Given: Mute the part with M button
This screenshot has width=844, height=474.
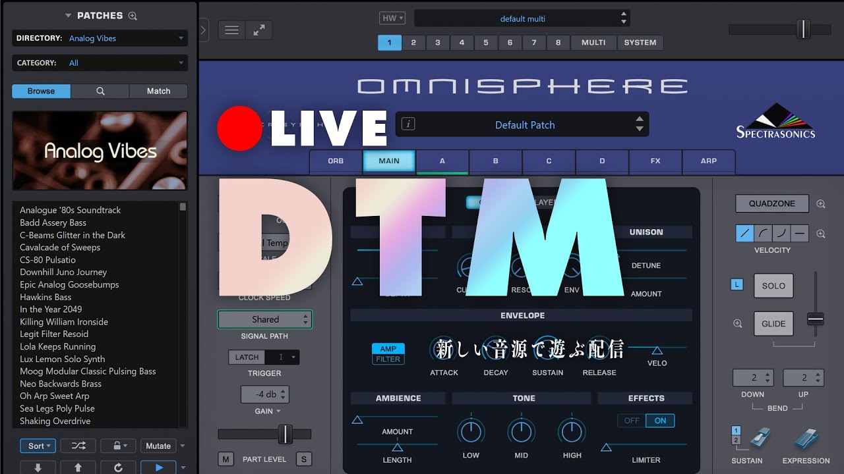Looking at the screenshot, I should pyautogui.click(x=226, y=459).
